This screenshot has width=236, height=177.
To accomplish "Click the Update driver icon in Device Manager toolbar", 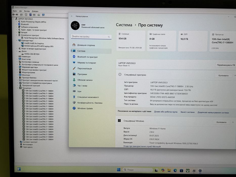I will click(x=38, y=15).
